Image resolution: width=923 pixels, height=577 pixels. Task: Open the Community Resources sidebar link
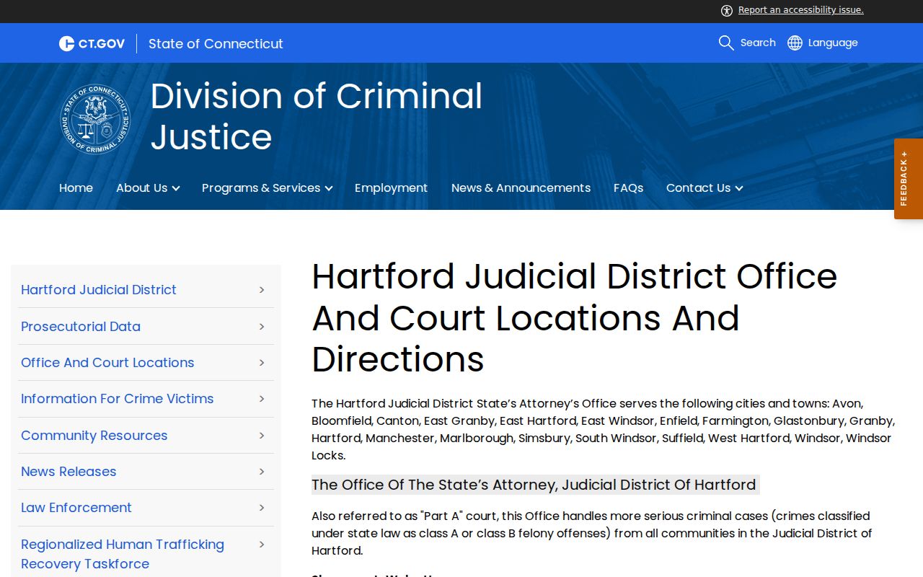click(x=94, y=435)
